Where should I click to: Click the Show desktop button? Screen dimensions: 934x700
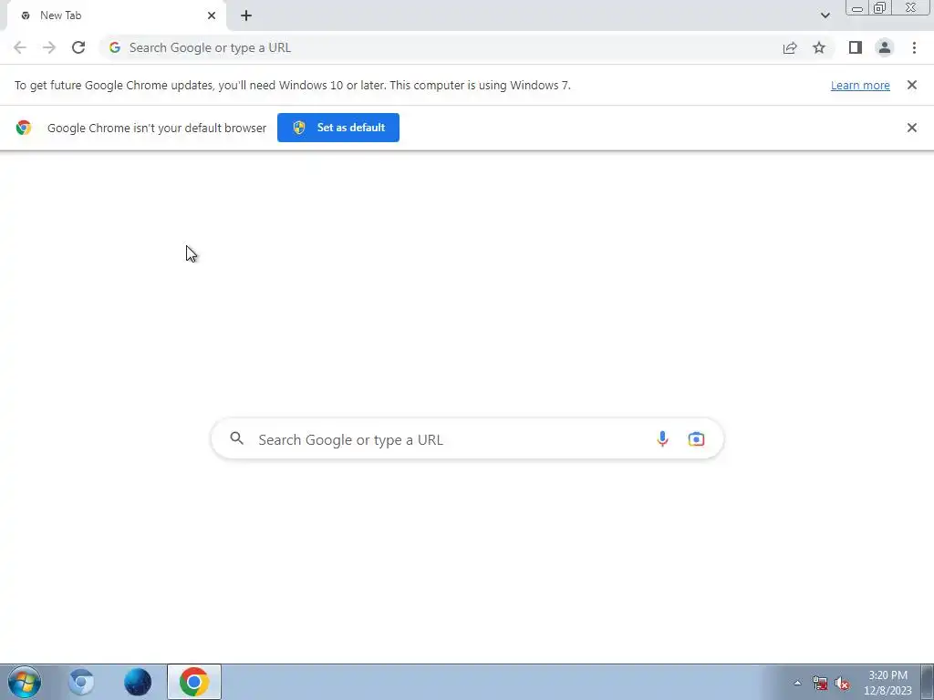[928, 682]
